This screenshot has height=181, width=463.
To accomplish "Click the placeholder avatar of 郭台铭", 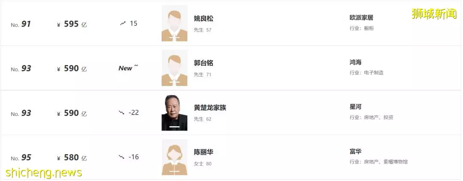I will pyautogui.click(x=174, y=68).
